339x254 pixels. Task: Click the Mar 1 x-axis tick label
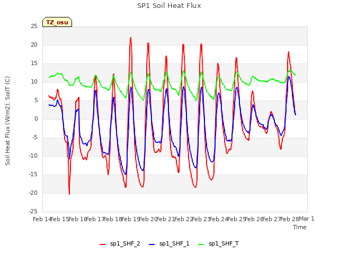coord(307,219)
